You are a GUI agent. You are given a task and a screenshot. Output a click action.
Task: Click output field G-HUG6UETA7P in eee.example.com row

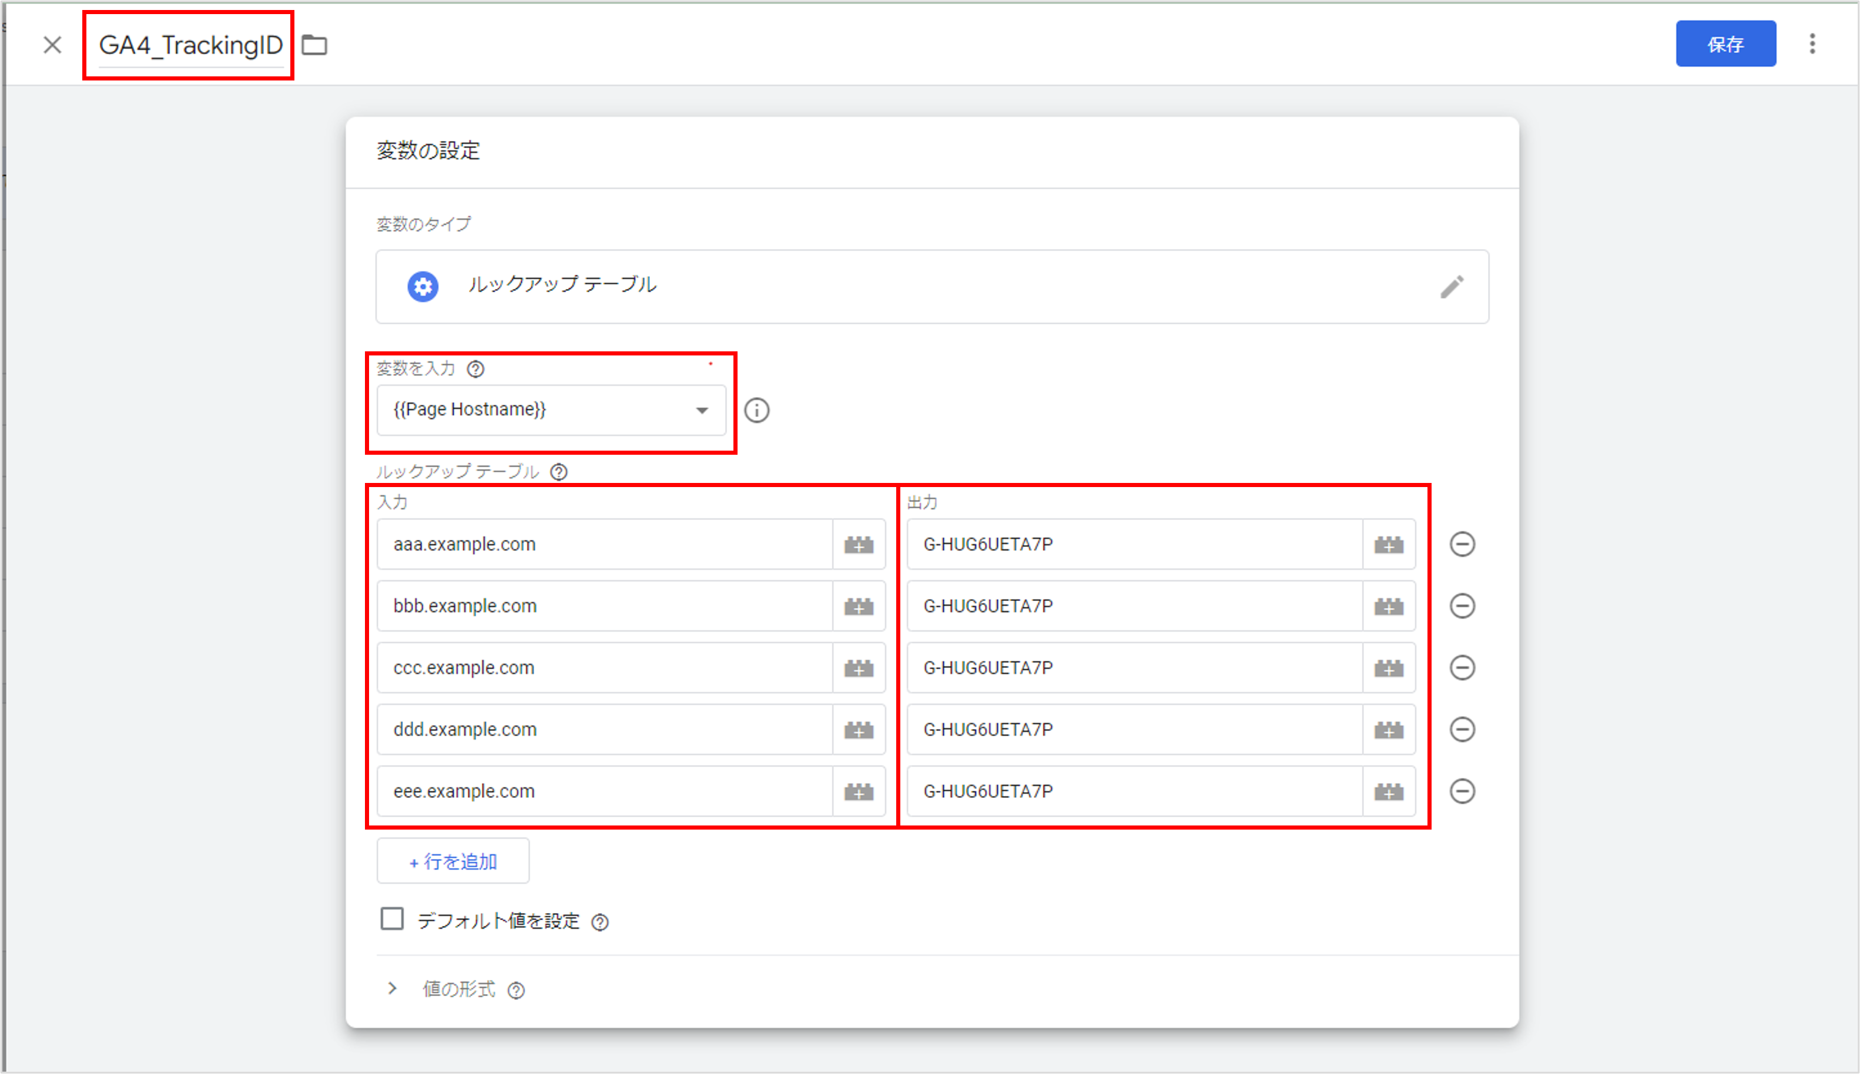pyautogui.click(x=1134, y=791)
